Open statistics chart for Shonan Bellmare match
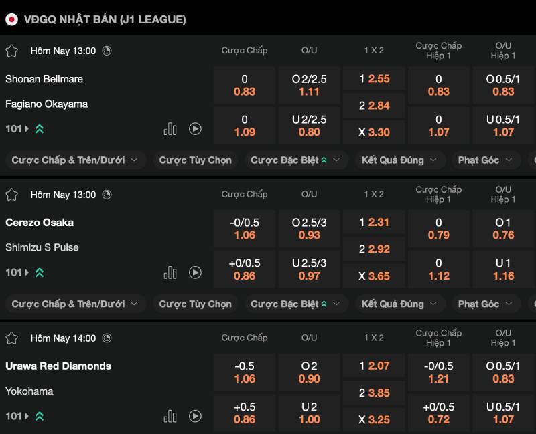 (x=170, y=129)
